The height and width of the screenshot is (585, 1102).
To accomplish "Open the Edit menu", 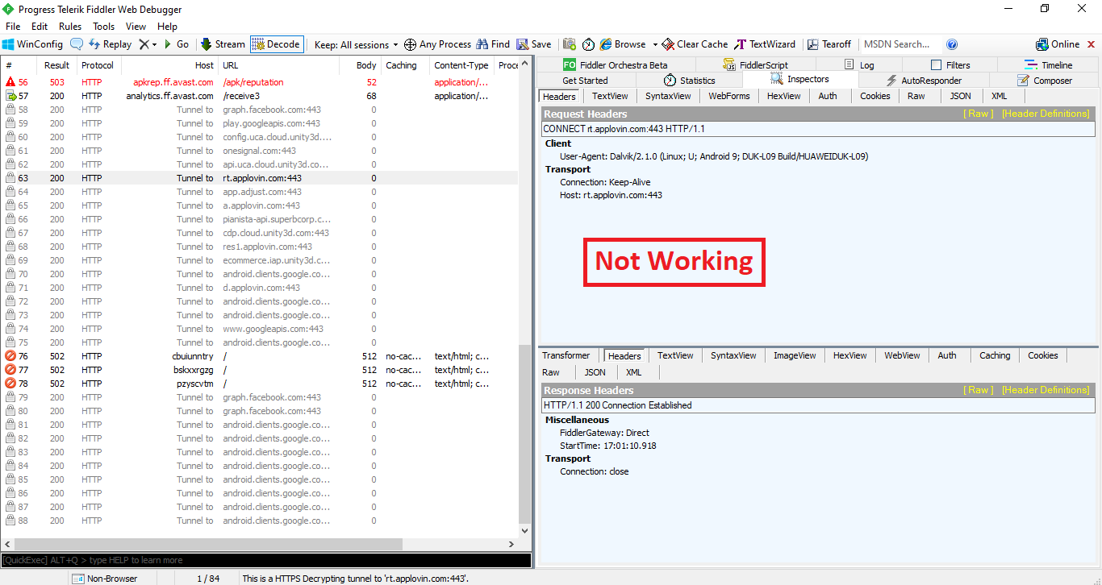I will [x=40, y=27].
